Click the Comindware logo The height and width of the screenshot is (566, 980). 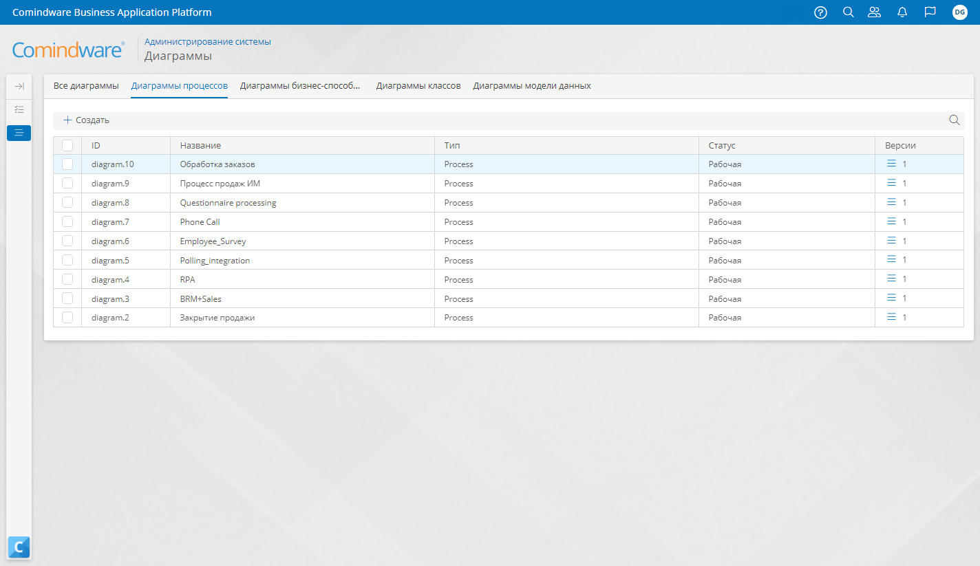point(69,50)
